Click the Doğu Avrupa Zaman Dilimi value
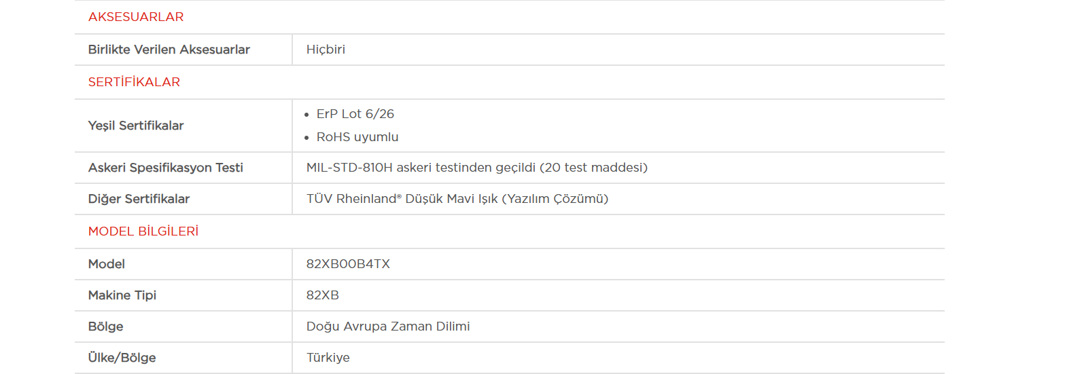Screen dimensions: 1082x374 click(x=387, y=326)
